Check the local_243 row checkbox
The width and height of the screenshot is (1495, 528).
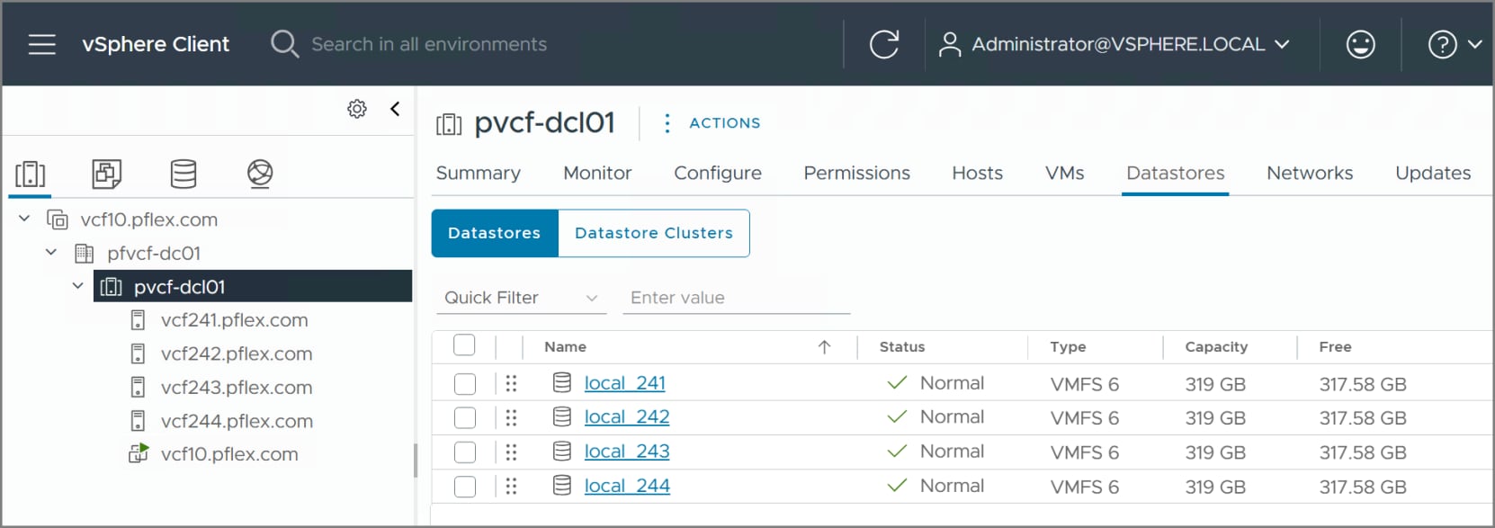[x=465, y=452]
